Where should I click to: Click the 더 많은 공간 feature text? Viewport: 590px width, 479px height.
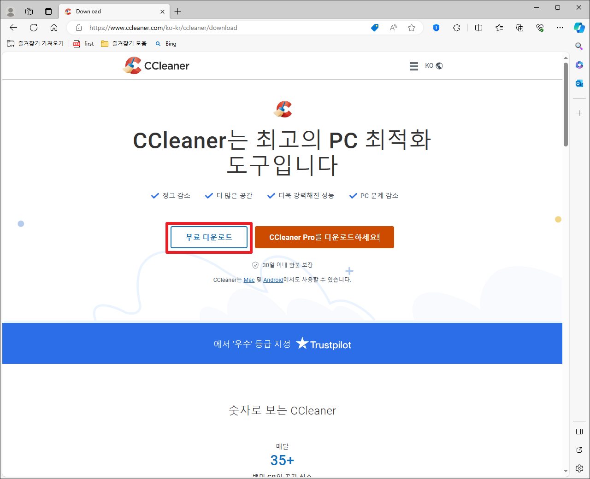235,196
